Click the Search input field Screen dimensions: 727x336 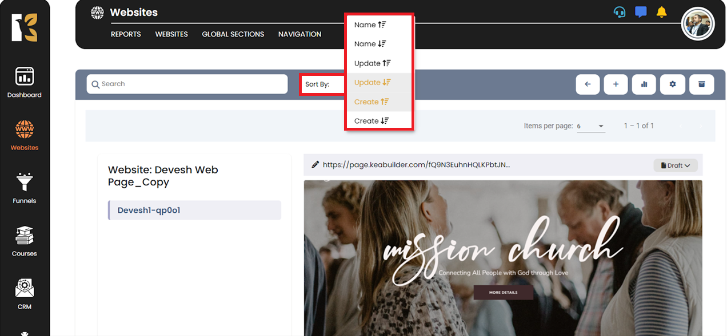point(187,84)
